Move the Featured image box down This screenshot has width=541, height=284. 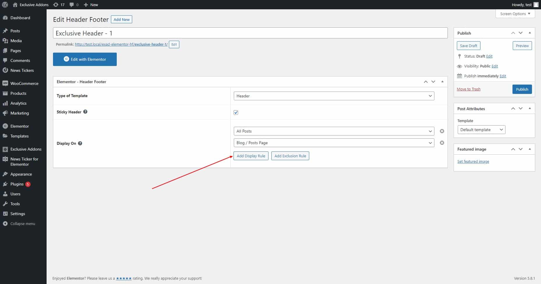pos(521,149)
